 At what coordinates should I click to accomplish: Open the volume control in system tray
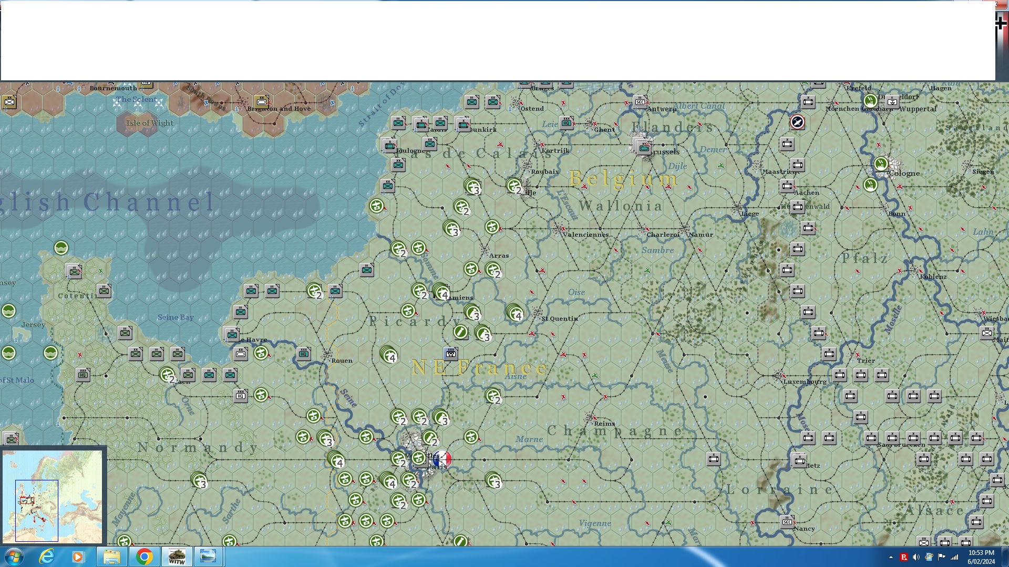[916, 557]
